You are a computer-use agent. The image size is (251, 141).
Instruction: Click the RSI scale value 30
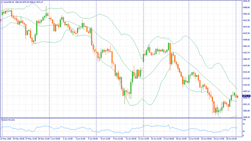pyautogui.click(x=244, y=131)
